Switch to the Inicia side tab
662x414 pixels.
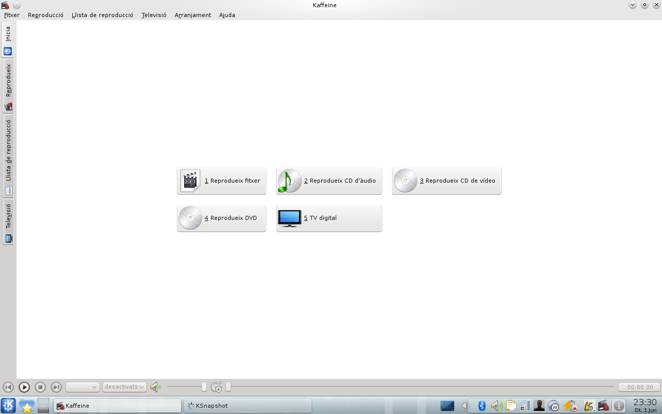point(8,40)
